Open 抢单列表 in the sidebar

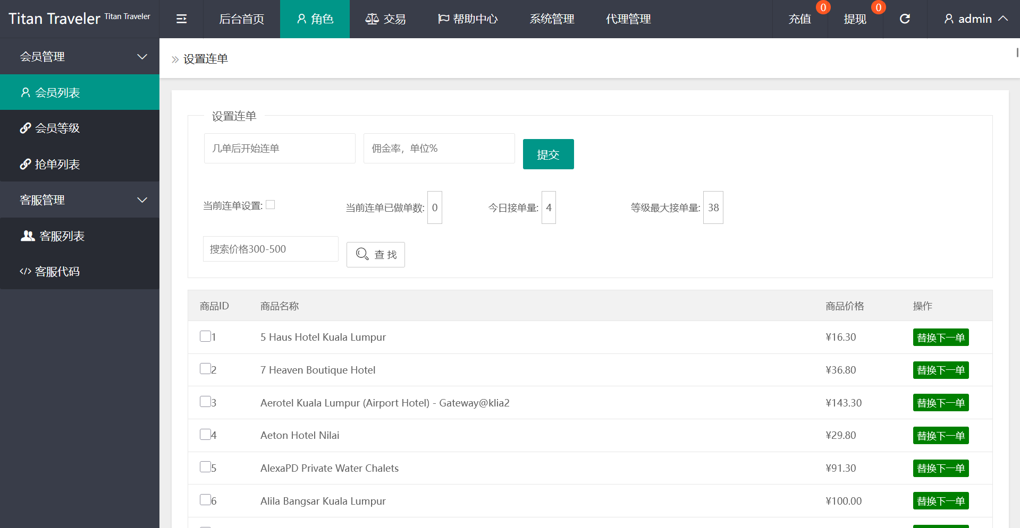(x=57, y=165)
